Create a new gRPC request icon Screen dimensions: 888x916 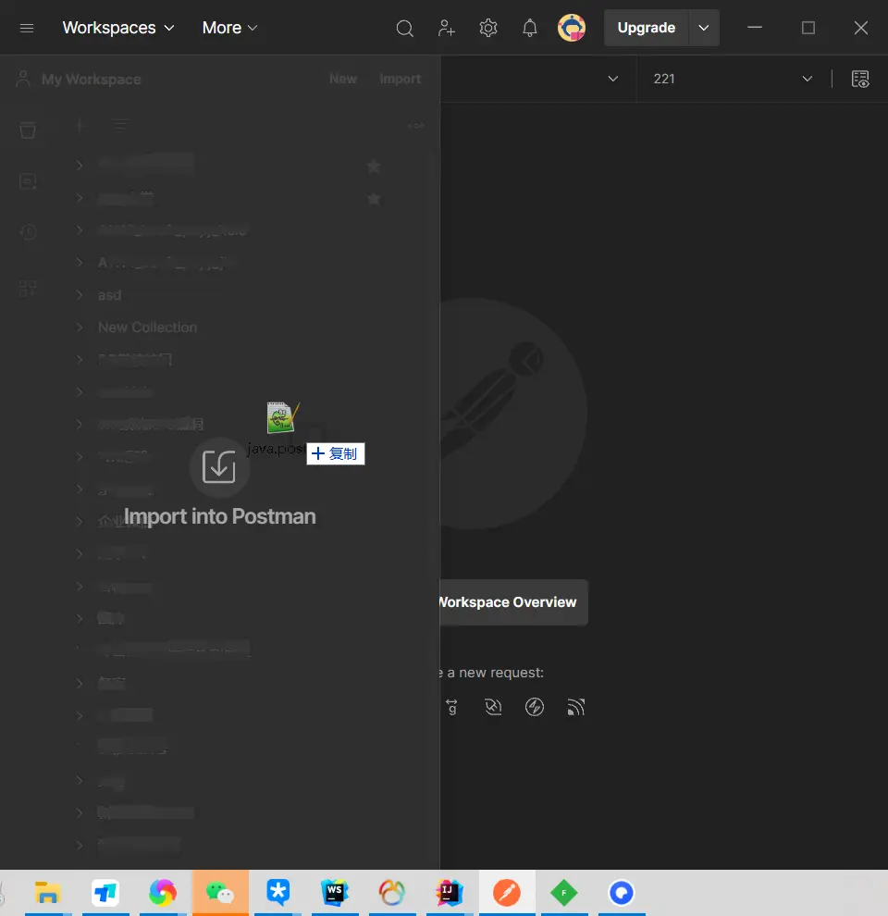(x=451, y=708)
